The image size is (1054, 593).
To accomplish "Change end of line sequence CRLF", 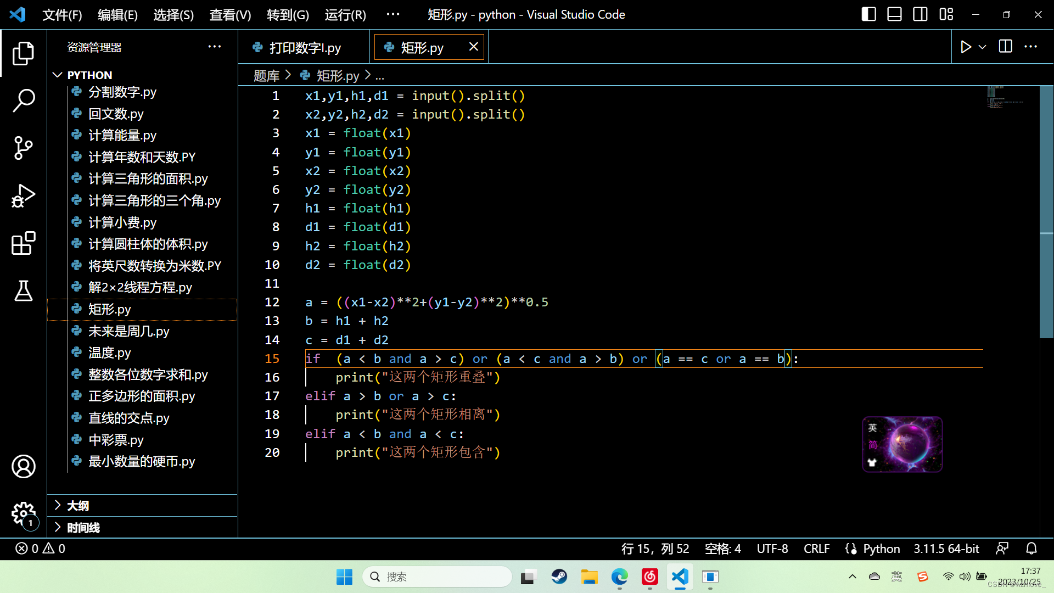I will [816, 549].
